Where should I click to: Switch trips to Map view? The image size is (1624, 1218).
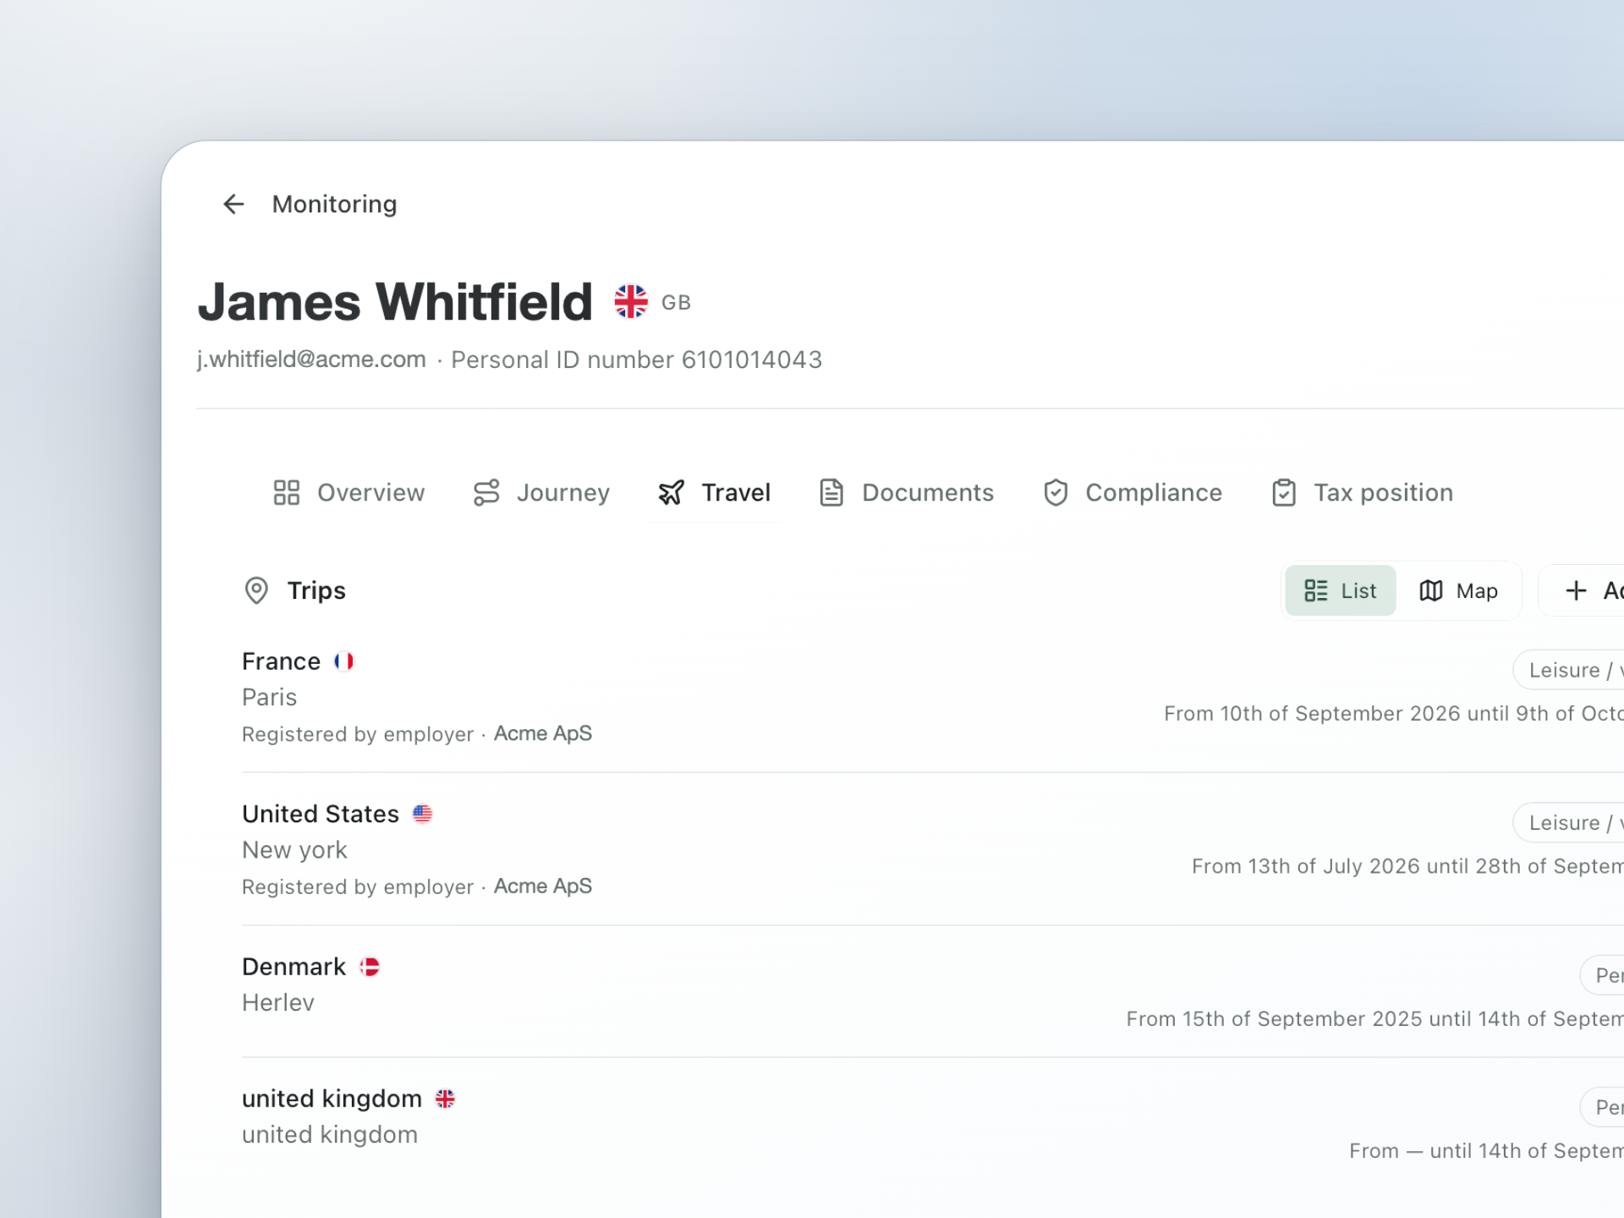click(x=1458, y=590)
